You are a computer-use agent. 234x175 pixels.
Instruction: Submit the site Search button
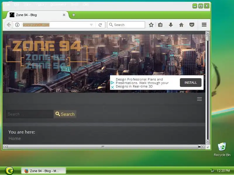click(x=65, y=114)
